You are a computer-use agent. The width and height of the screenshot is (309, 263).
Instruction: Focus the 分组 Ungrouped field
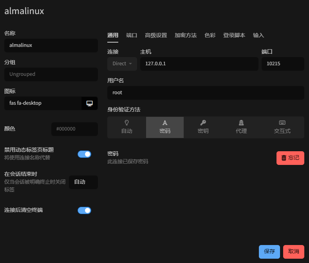[x=51, y=74]
